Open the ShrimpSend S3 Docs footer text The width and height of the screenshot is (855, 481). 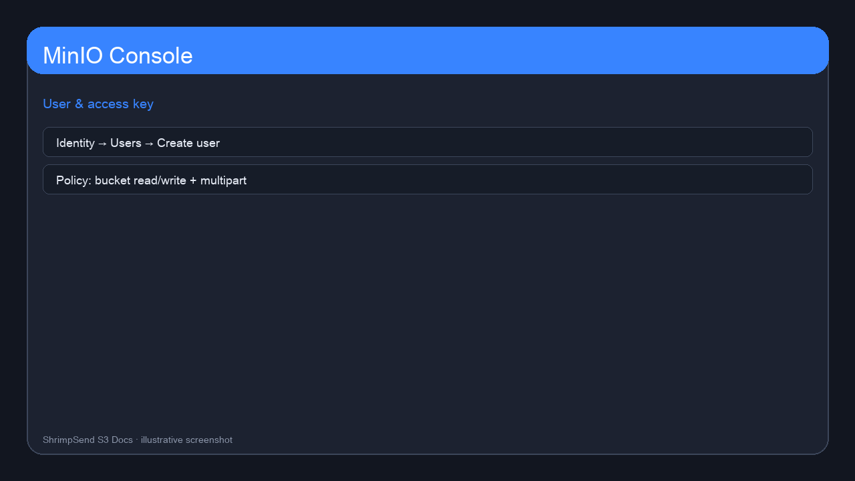click(x=88, y=440)
